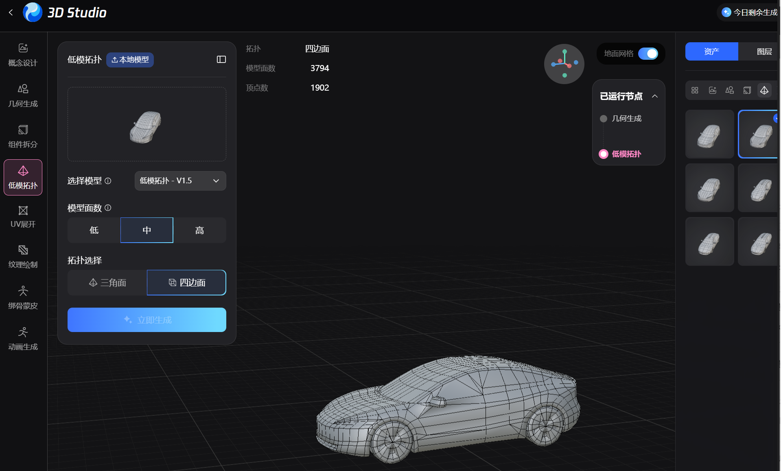Open the left asset thumbnail in the bottom row
The width and height of the screenshot is (781, 471).
coord(710,241)
